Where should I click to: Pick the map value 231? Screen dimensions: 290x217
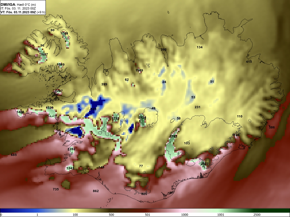pos(197,107)
